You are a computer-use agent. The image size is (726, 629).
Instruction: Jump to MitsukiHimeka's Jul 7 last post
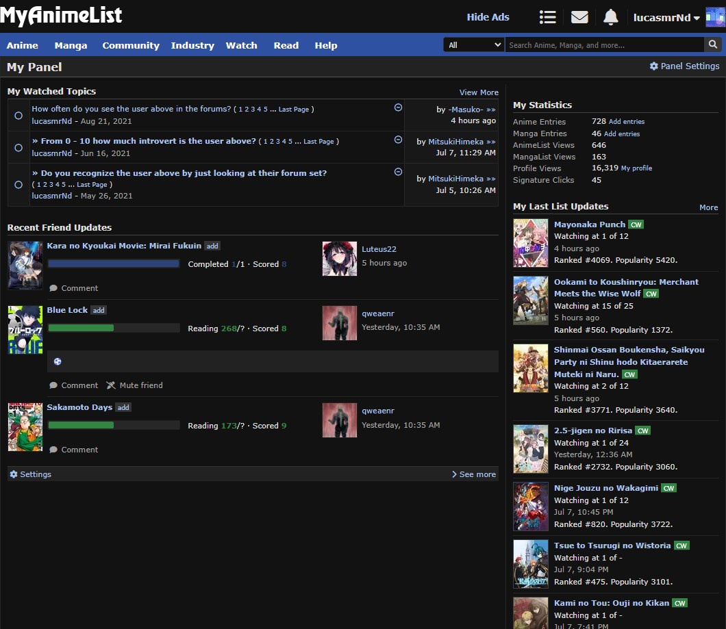tap(491, 142)
